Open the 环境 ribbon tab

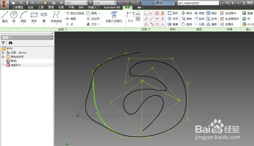(x=71, y=7)
